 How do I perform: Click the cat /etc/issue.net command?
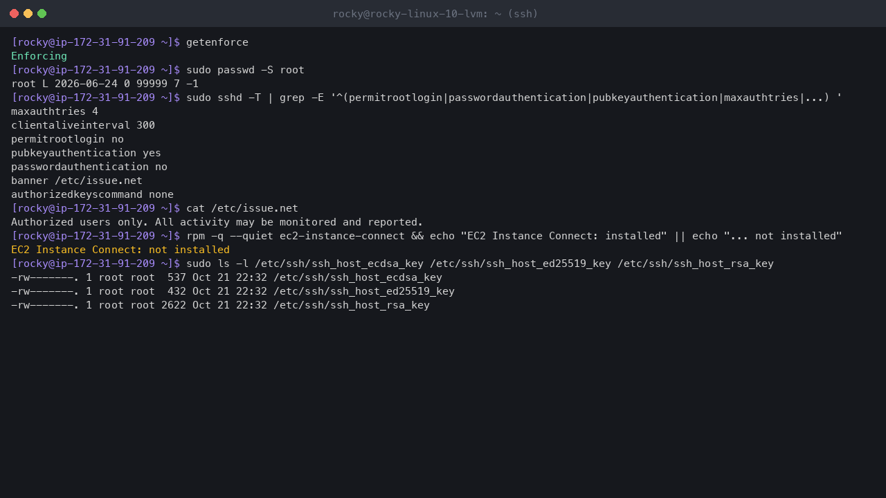pos(242,208)
